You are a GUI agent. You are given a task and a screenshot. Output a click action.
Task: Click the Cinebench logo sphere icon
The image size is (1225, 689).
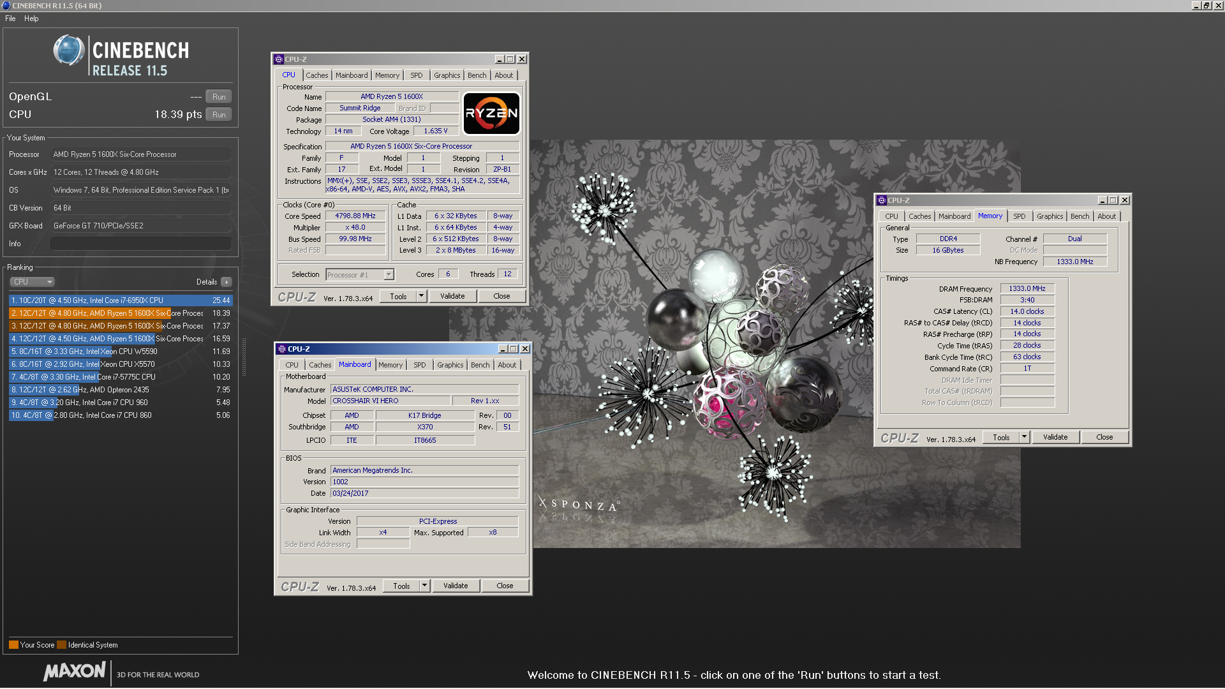click(69, 51)
